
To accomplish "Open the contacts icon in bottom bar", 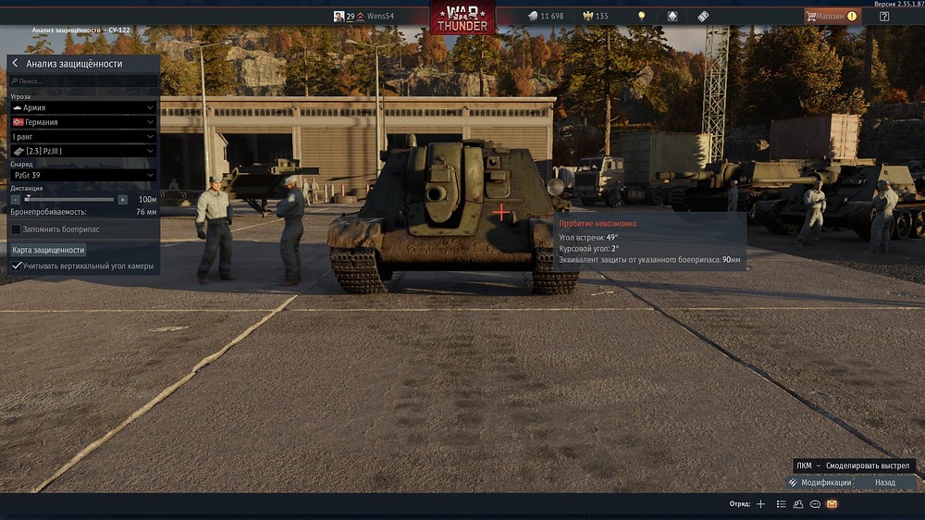I will [798, 504].
